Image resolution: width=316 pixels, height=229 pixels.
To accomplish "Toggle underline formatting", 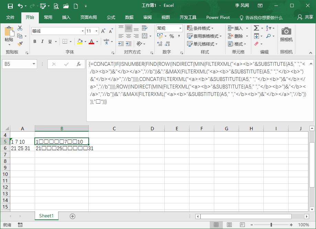I will pyautogui.click(x=50, y=41).
